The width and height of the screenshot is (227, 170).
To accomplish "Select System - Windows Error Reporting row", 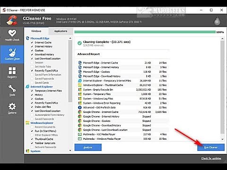I will (x=122, y=103).
